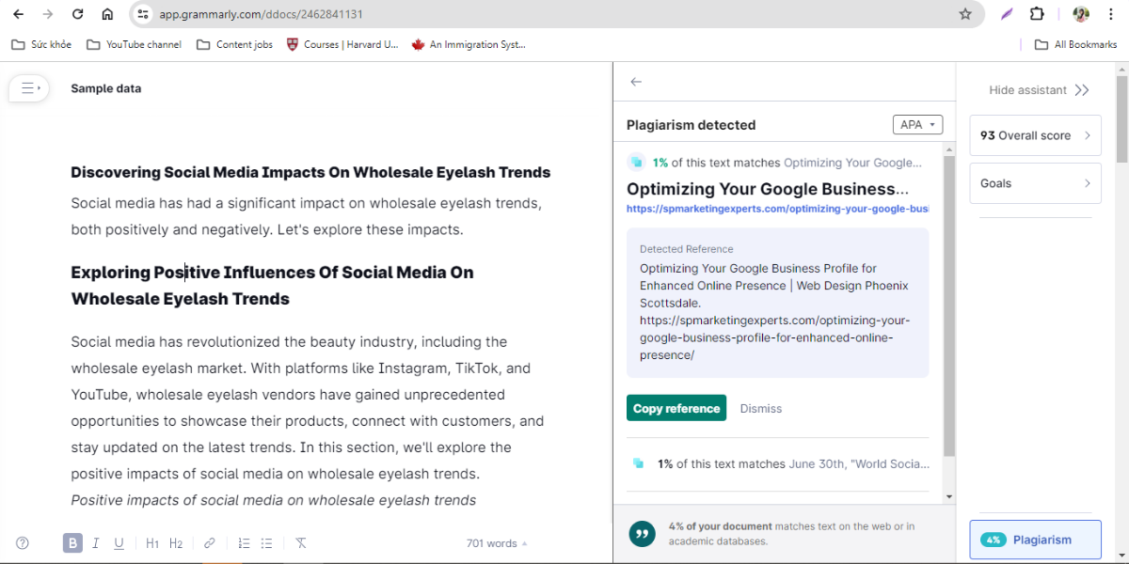Screen dimensions: 1129x564
Task: Click the Copy reference button
Action: (x=676, y=408)
